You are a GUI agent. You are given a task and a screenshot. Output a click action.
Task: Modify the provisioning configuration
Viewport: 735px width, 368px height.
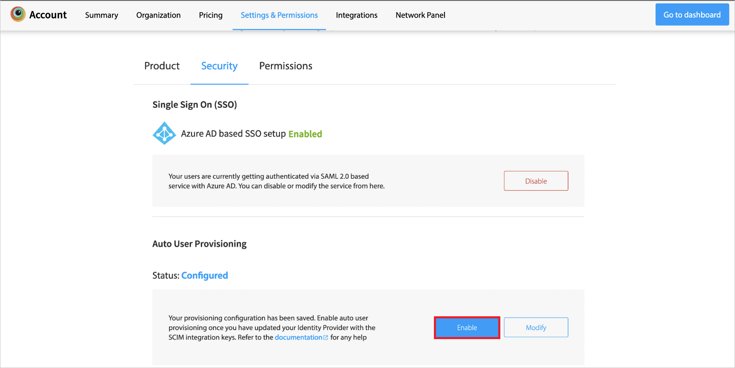tap(536, 327)
